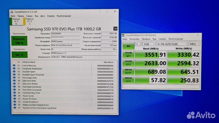Click the SEQ1M Q8T1 read result 3551.91
This screenshot has width=219, height=123.
[151, 54]
